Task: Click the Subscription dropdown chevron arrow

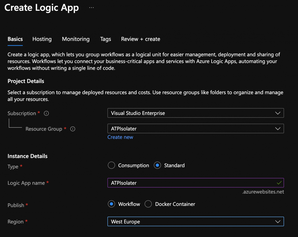Action: [278, 113]
